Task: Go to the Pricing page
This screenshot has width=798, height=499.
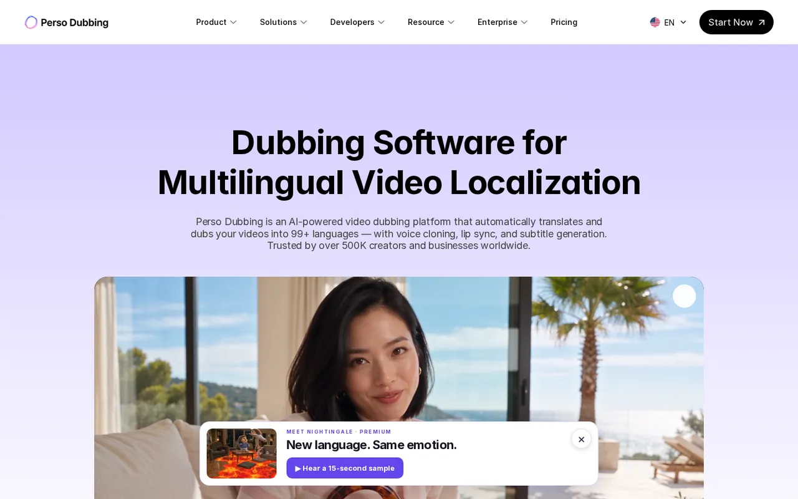Action: click(564, 22)
